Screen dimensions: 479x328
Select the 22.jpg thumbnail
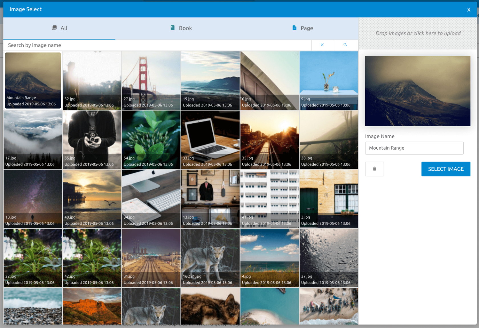[33, 258]
